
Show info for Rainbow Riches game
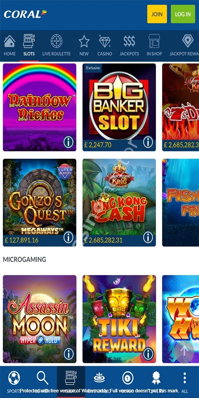(x=68, y=142)
